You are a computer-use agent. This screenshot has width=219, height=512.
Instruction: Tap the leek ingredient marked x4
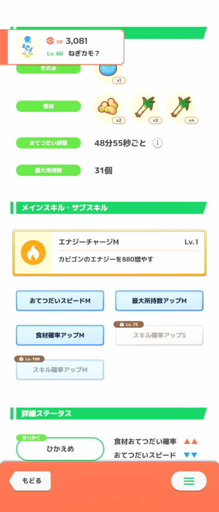(x=180, y=108)
